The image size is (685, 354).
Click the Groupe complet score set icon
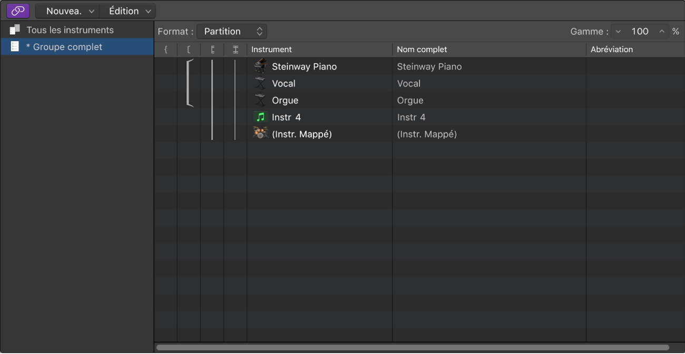click(x=15, y=47)
